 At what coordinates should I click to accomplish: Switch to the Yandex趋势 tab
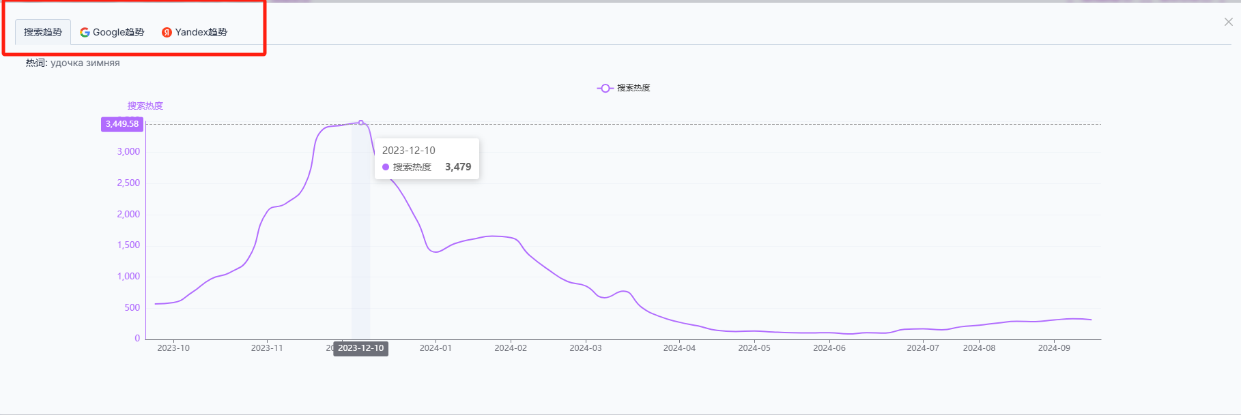[195, 32]
